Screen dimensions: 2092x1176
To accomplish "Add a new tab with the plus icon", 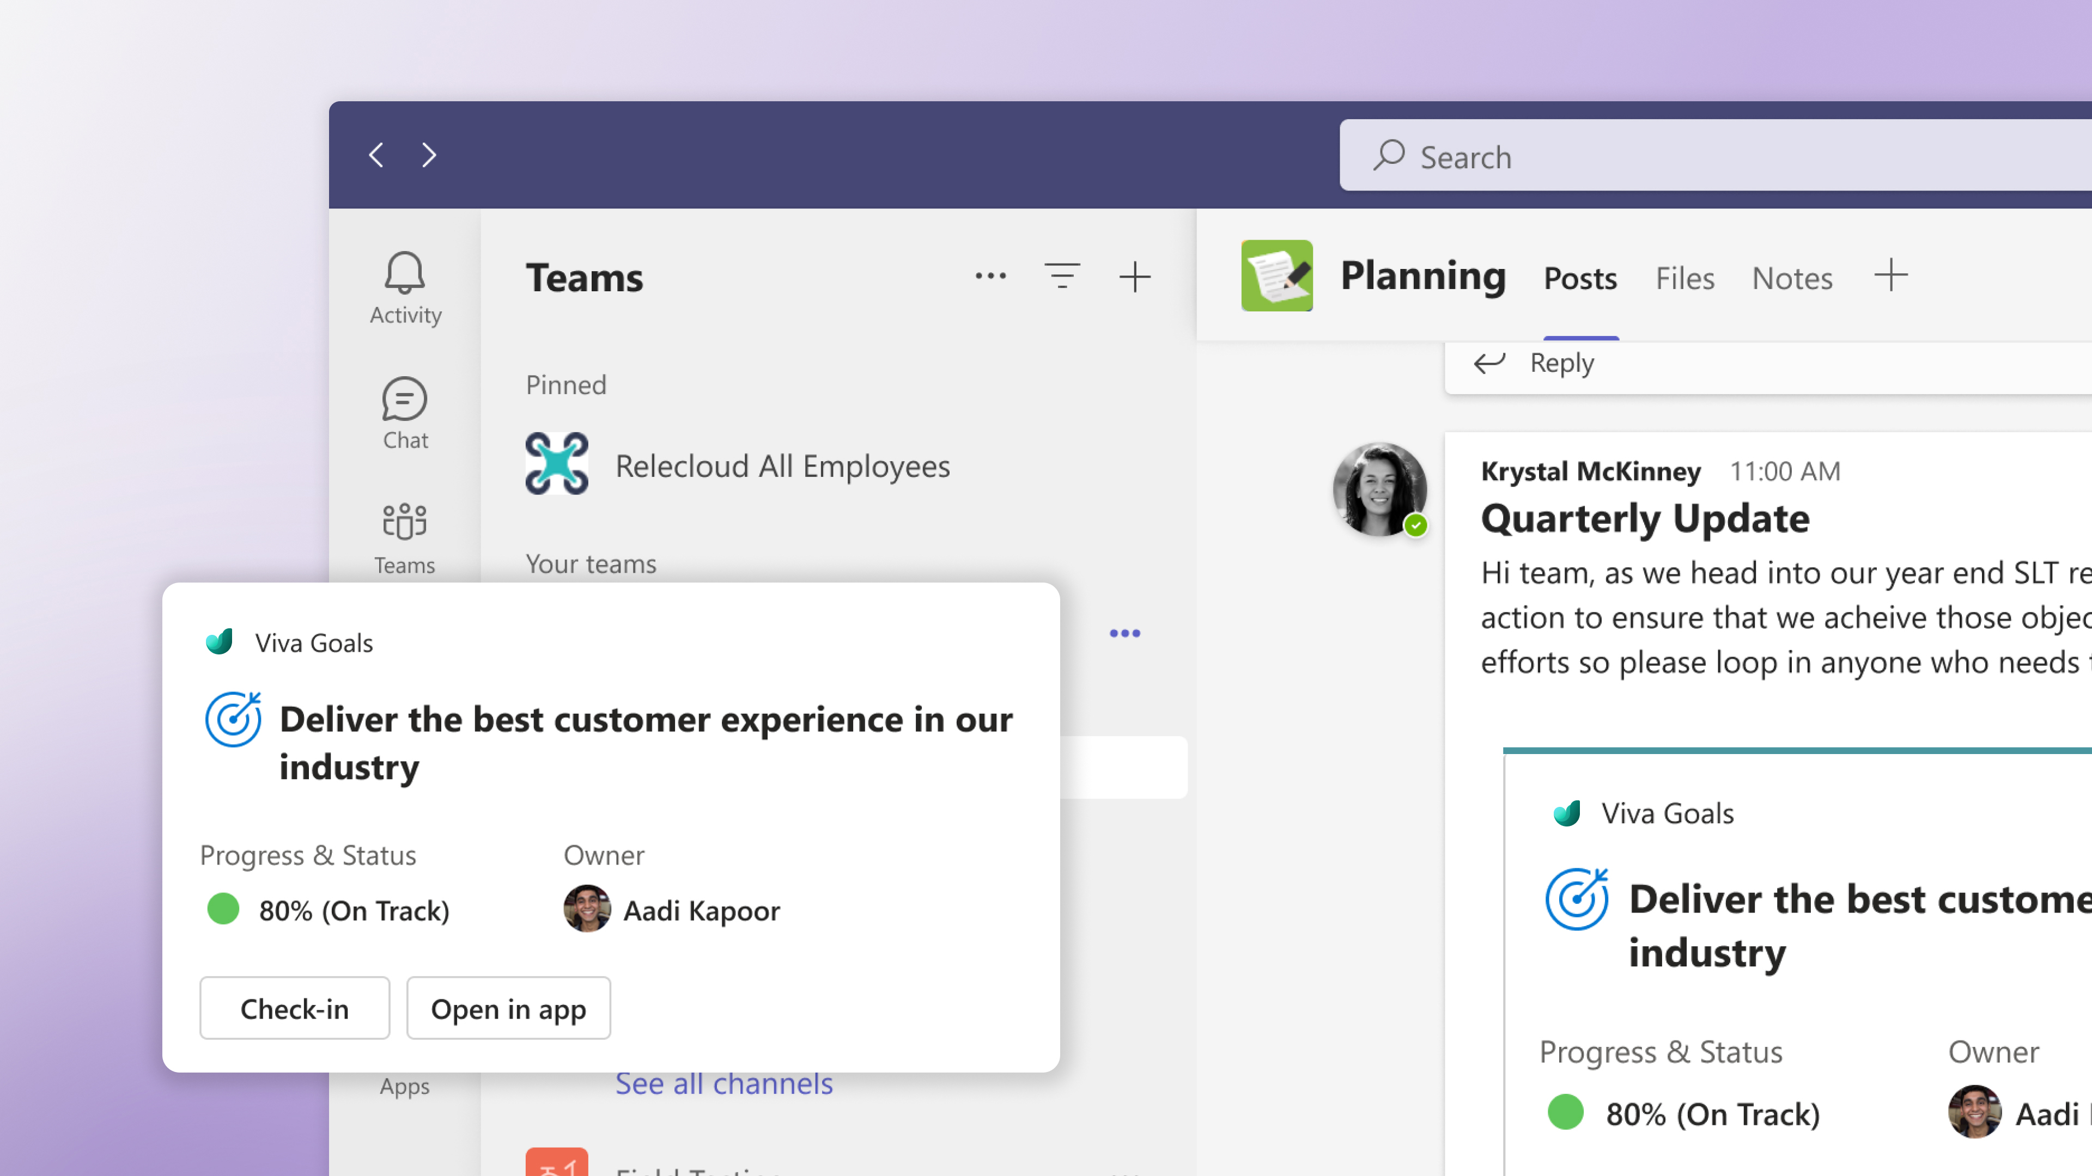I will (1890, 275).
